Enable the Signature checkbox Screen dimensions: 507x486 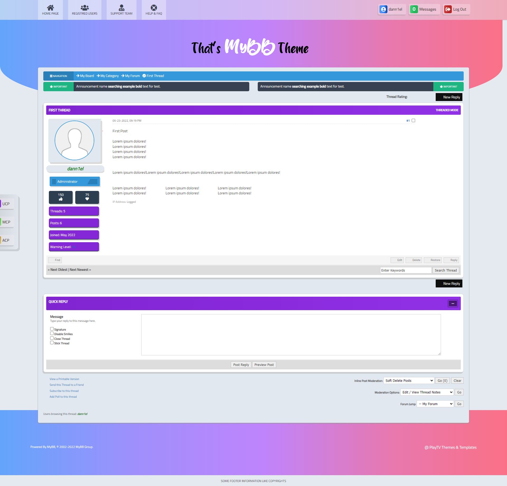[52, 329]
